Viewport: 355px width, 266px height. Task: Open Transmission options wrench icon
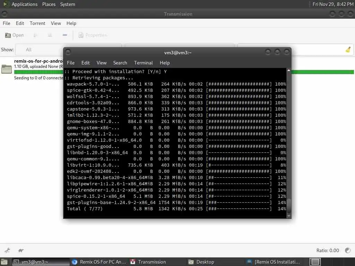click(x=7, y=250)
